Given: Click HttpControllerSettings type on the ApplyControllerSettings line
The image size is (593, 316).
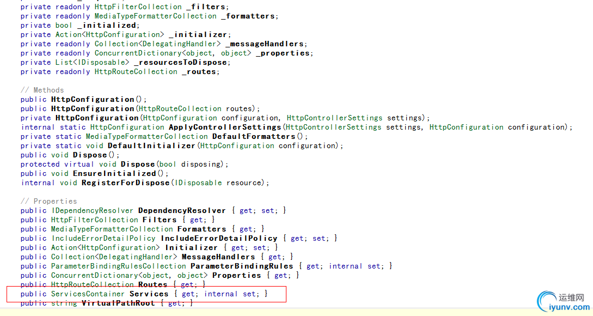Looking at the screenshot, I should pyautogui.click(x=334, y=127).
